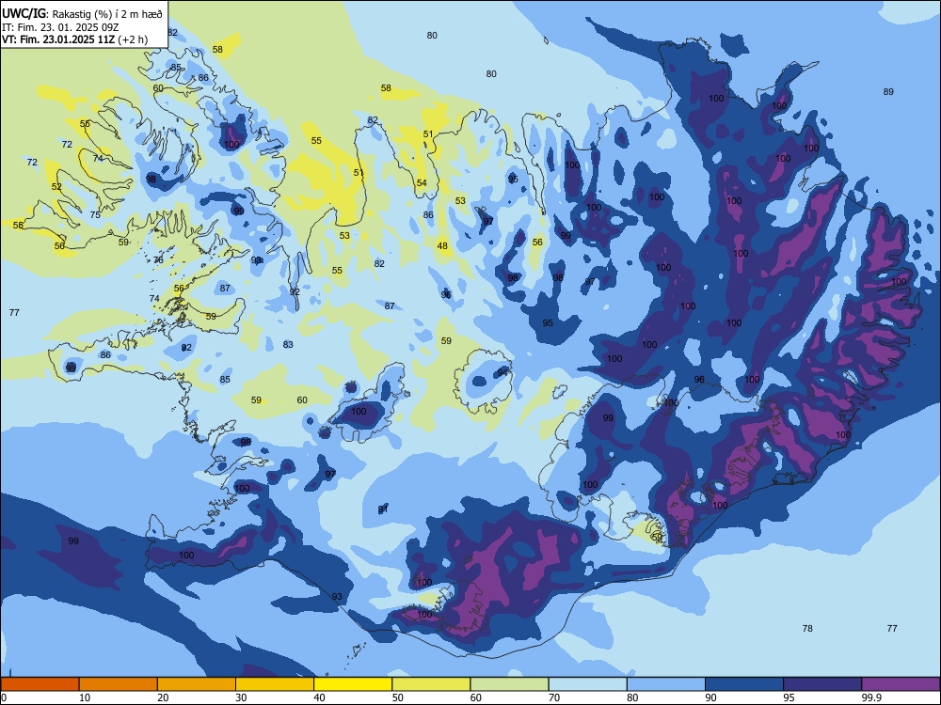Click the purple above-99.9 legend swatch
Image resolution: width=941 pixels, height=705 pixels.
point(901,684)
